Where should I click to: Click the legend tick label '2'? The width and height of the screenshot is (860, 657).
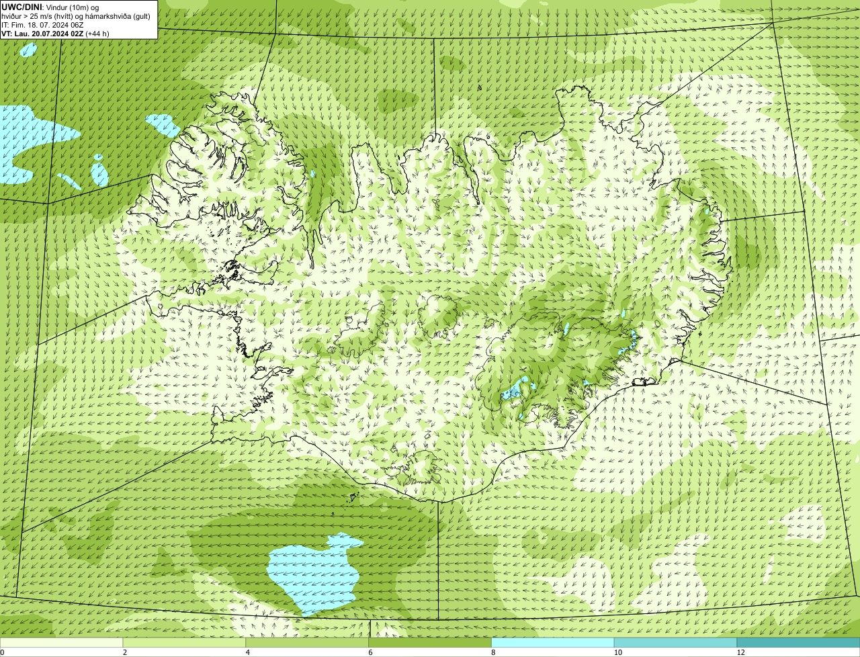click(124, 652)
